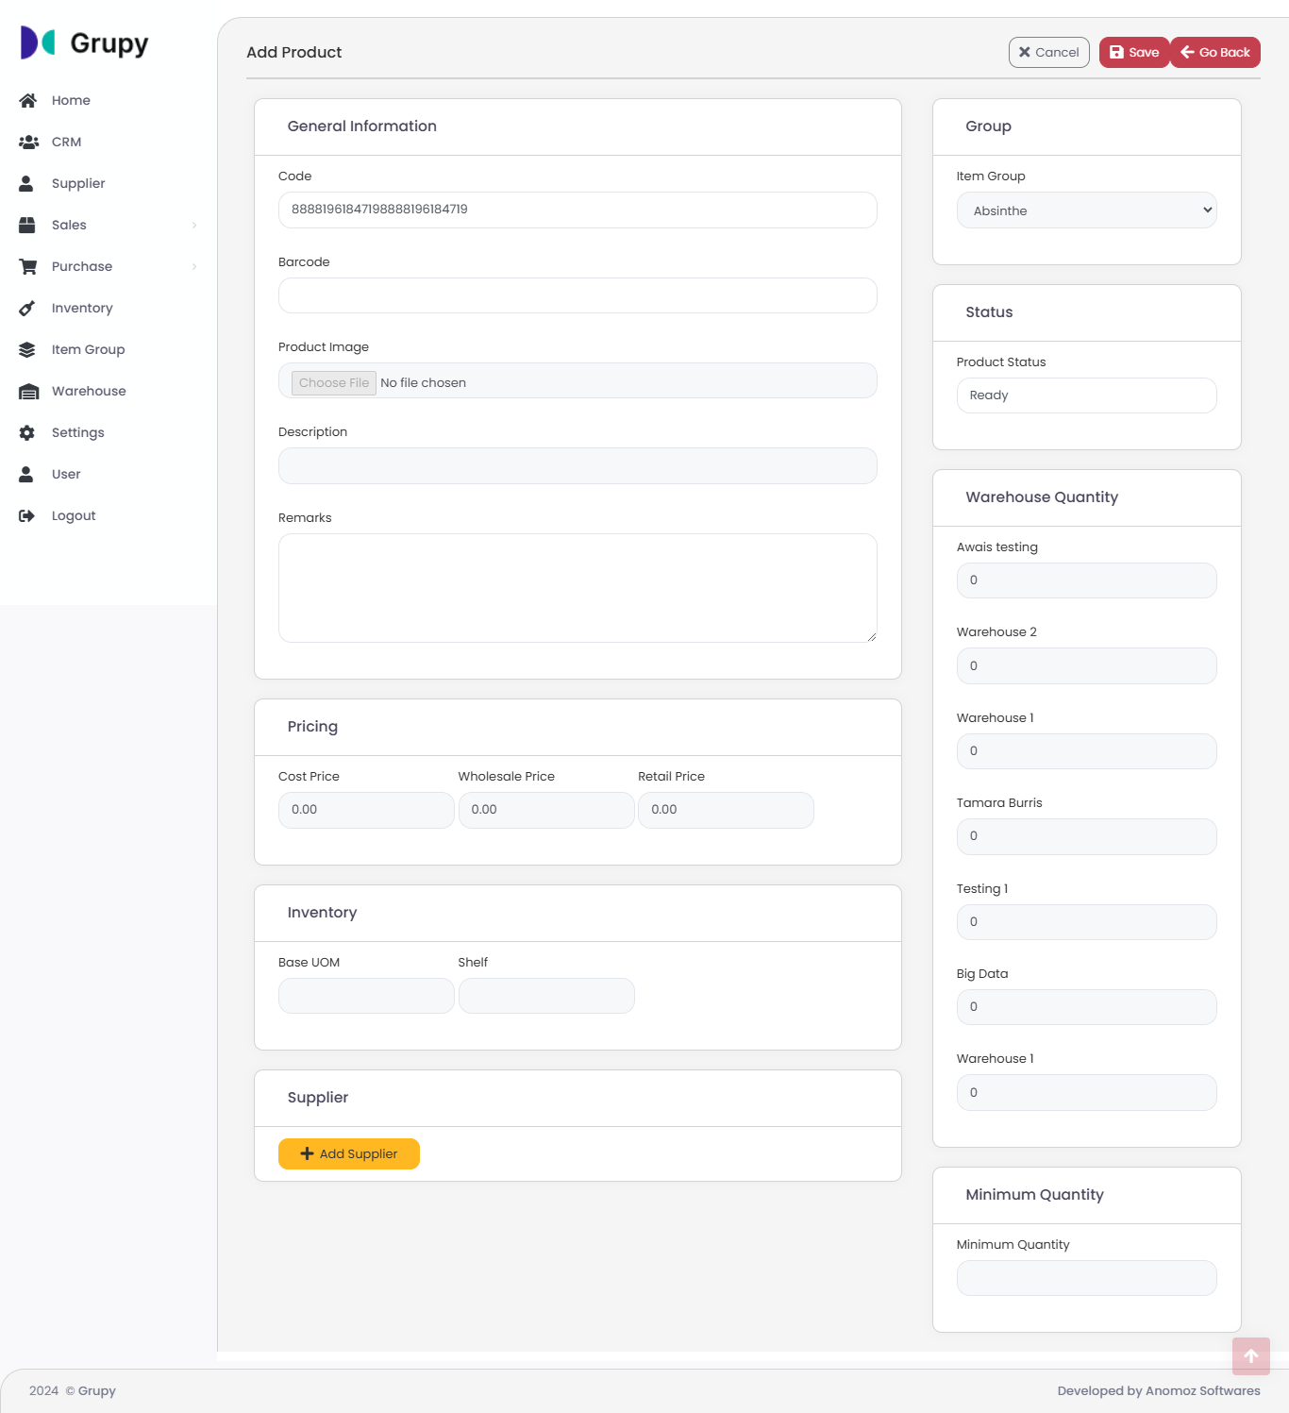This screenshot has width=1289, height=1413.
Task: Open the User menu item
Action: 66,474
